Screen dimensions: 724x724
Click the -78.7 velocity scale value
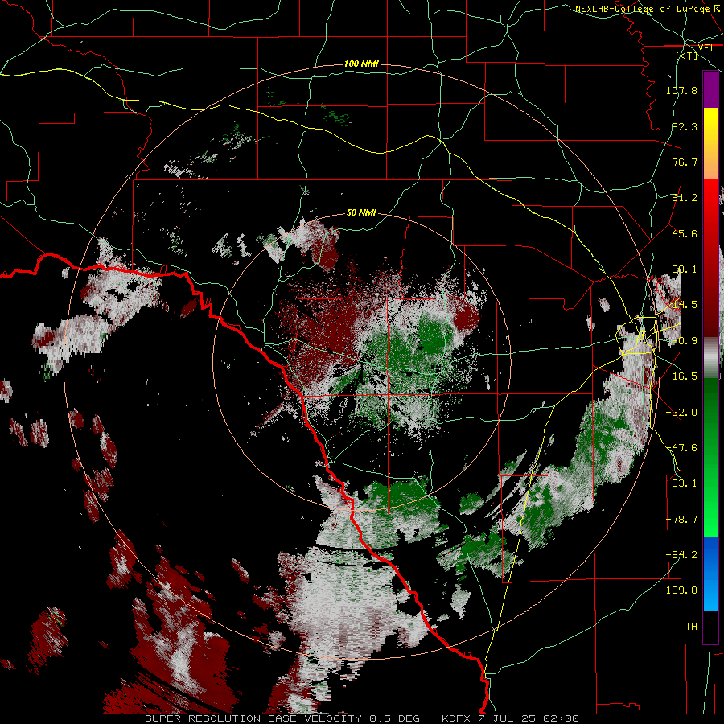(681, 520)
